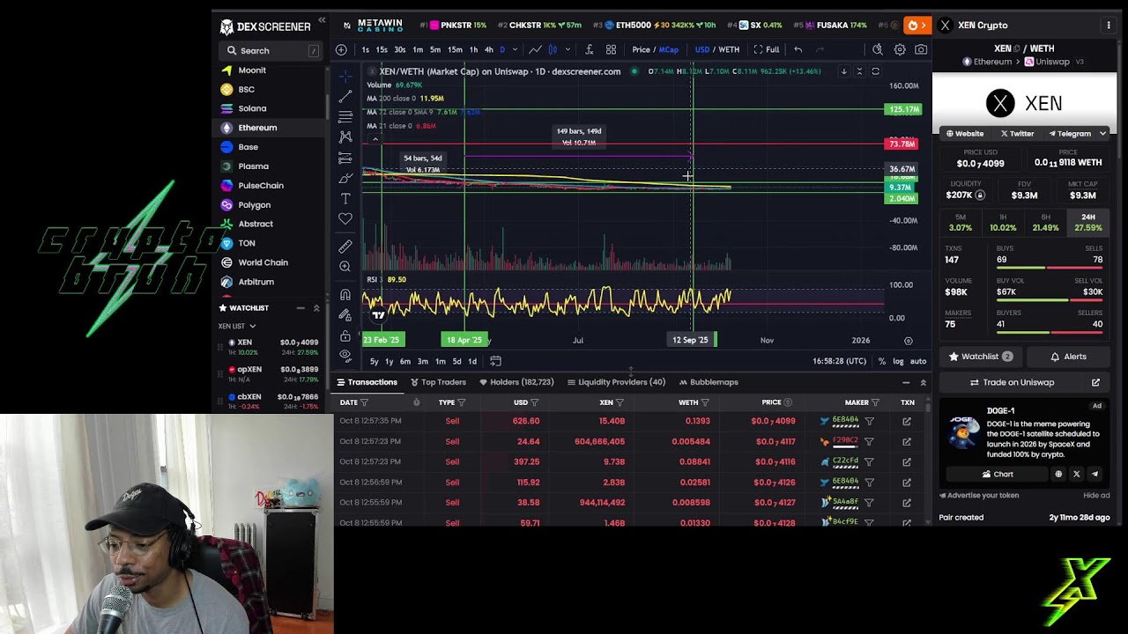Switch chart quote to WETH

click(728, 49)
